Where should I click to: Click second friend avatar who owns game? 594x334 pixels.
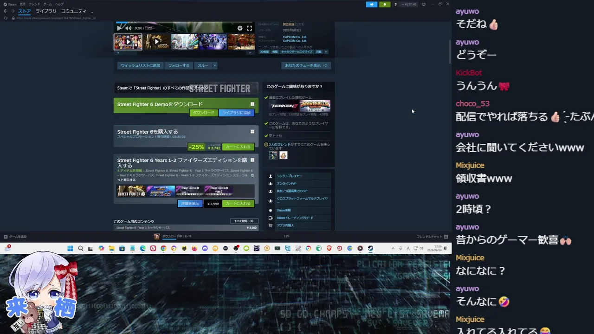[284, 155]
